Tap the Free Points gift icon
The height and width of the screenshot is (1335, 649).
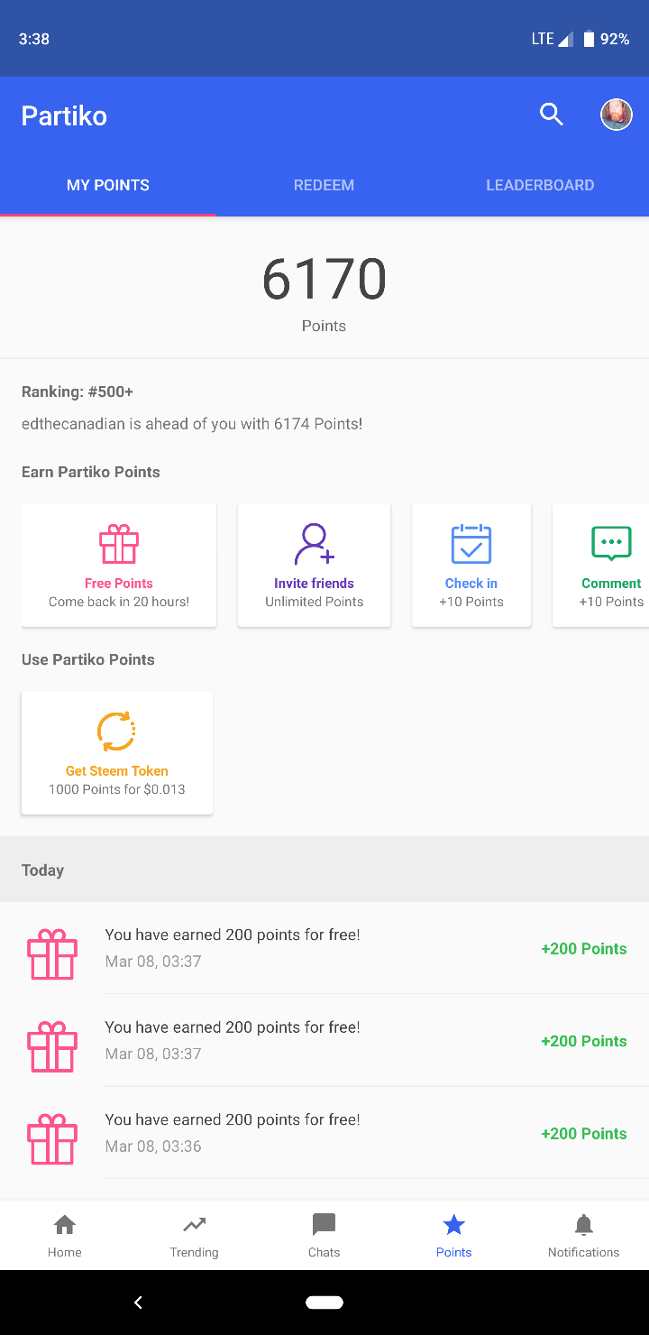(x=119, y=545)
